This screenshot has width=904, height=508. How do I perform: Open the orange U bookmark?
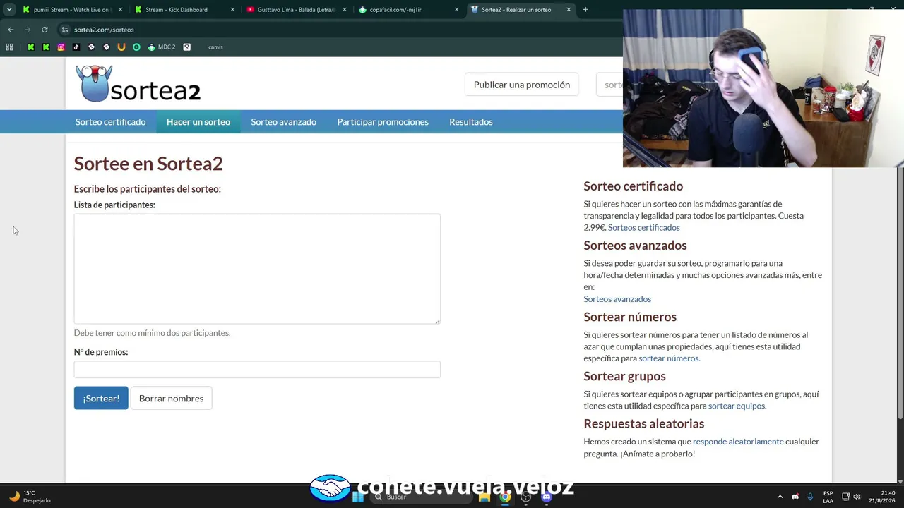(x=121, y=47)
